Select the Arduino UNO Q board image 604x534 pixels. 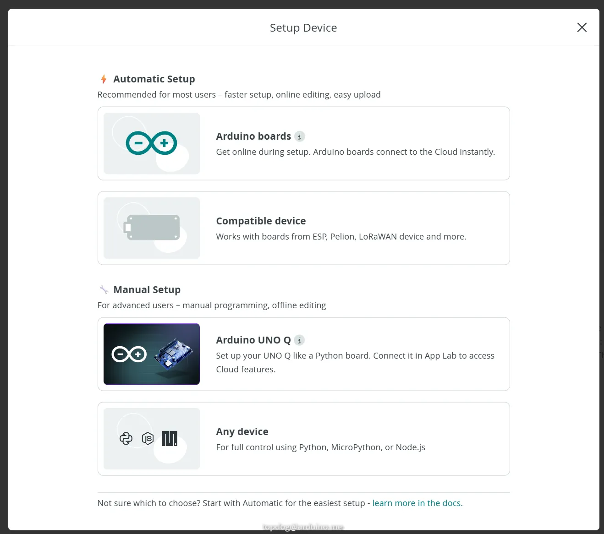[152, 354]
